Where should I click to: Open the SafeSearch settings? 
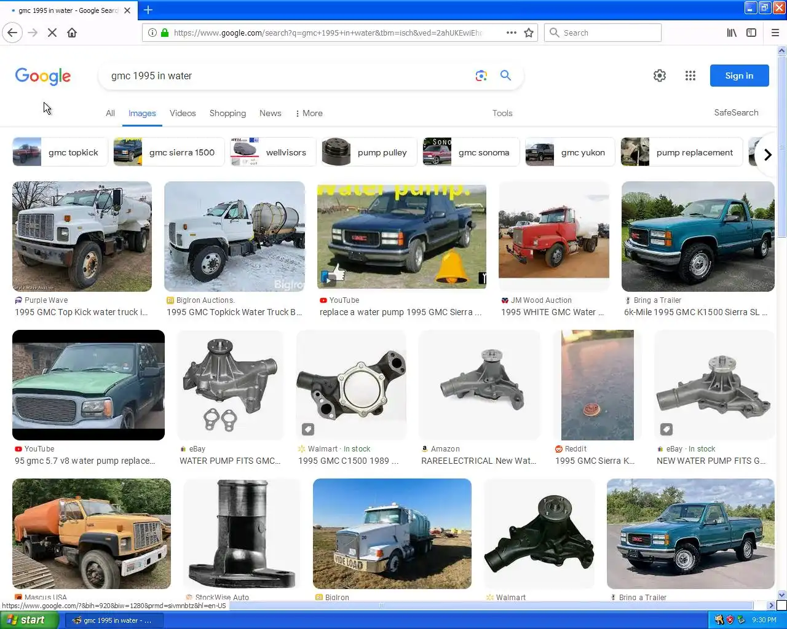[x=736, y=112]
